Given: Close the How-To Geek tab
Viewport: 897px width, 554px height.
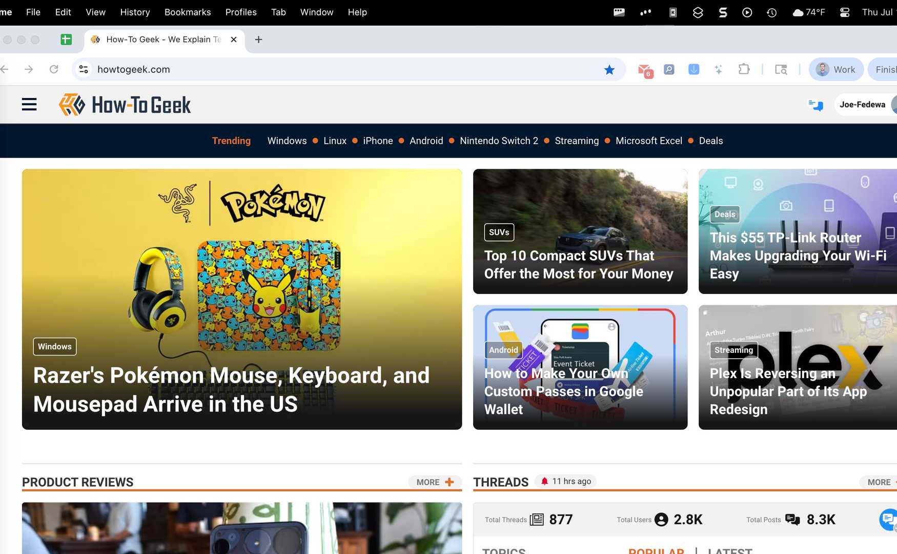Looking at the screenshot, I should point(234,39).
